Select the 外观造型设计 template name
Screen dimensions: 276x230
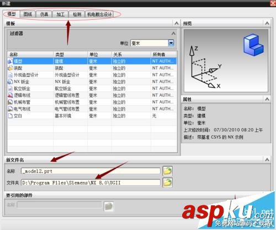(26, 75)
